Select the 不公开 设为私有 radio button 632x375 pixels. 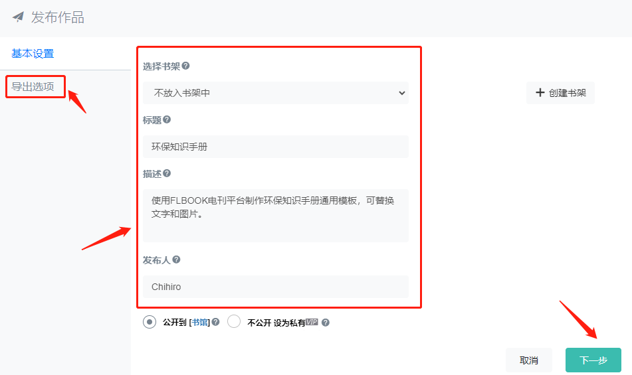click(234, 321)
